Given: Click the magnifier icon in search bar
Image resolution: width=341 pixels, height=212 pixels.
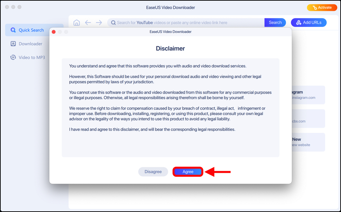Looking at the screenshot, I should [113, 22].
